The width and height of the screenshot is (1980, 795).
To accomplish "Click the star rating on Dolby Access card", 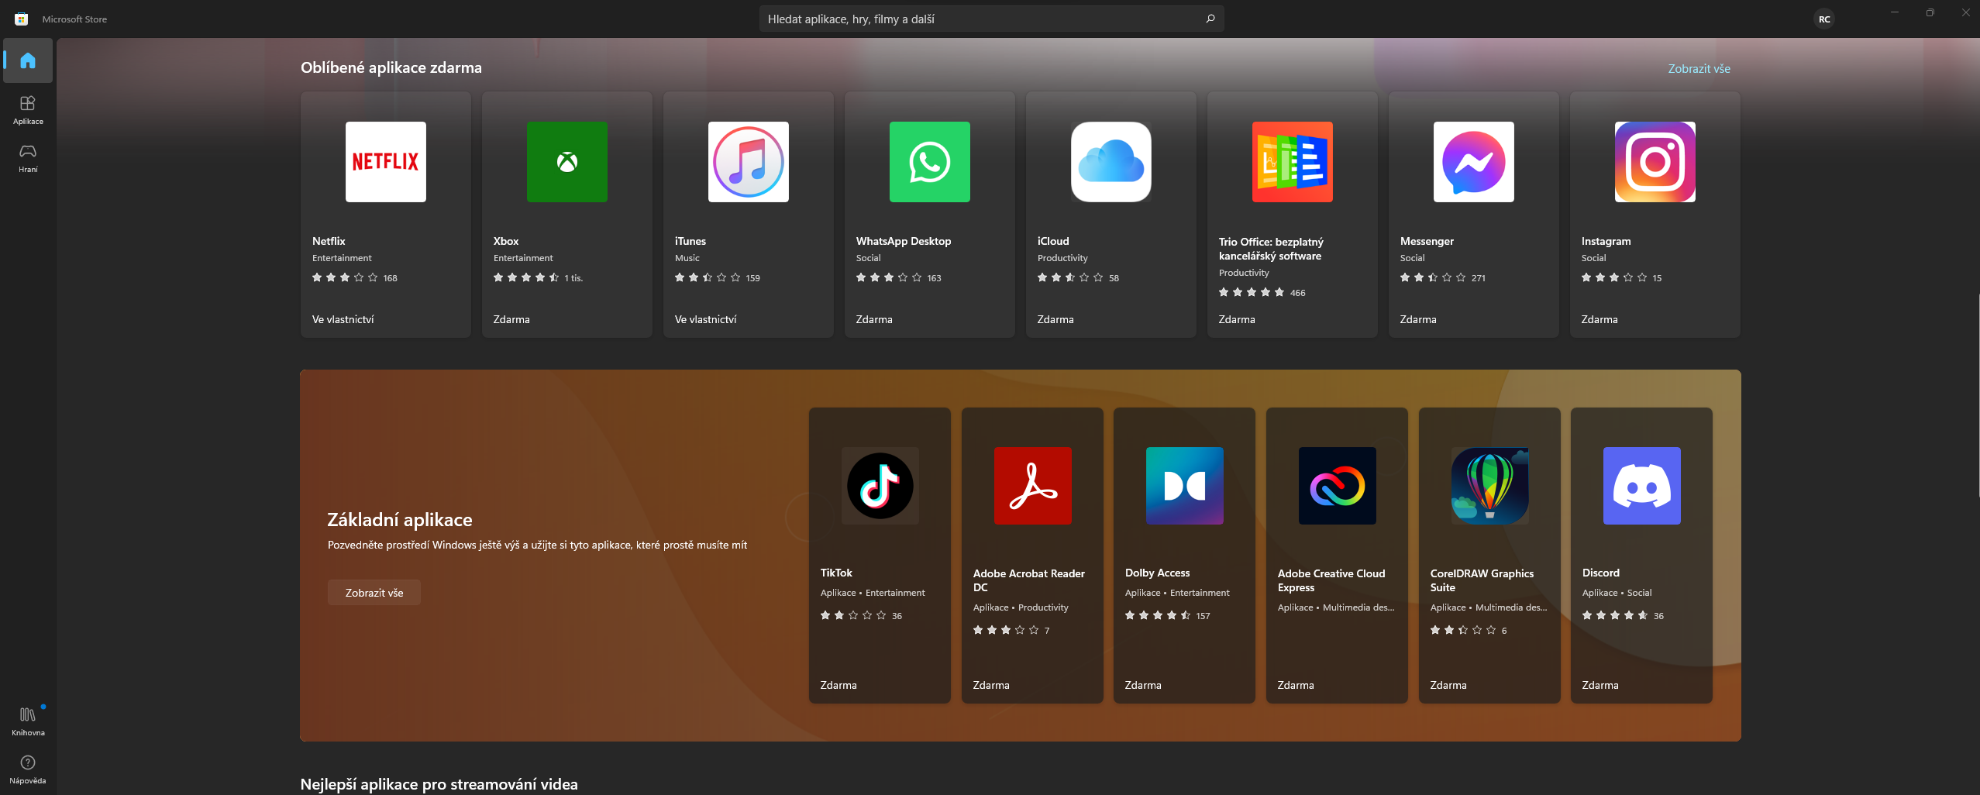I will [x=1158, y=615].
